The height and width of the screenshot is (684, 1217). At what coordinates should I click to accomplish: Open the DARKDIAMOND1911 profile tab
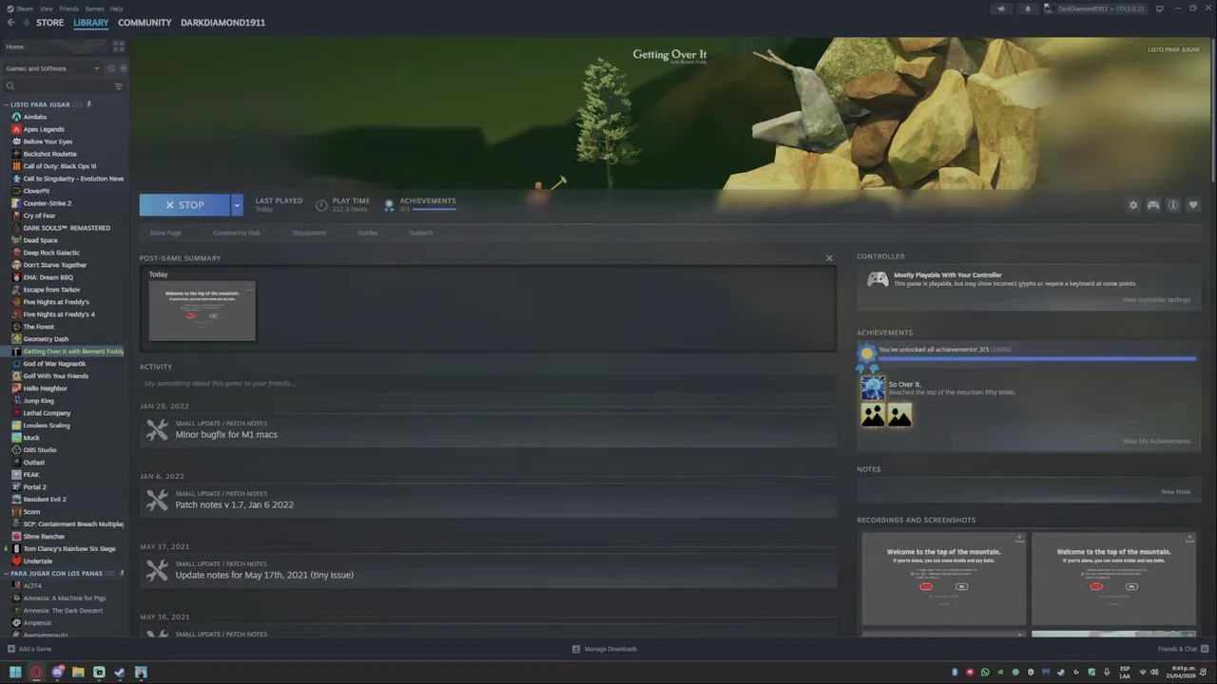point(222,22)
